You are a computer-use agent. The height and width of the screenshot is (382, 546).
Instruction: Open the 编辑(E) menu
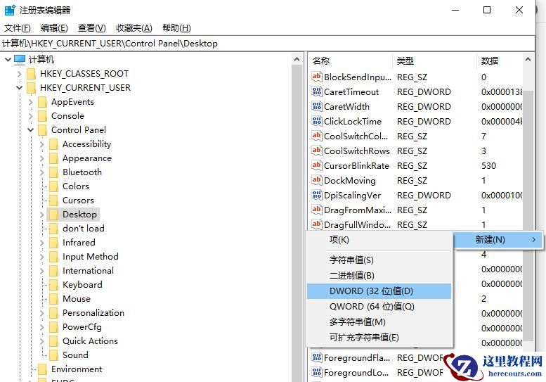click(54, 28)
